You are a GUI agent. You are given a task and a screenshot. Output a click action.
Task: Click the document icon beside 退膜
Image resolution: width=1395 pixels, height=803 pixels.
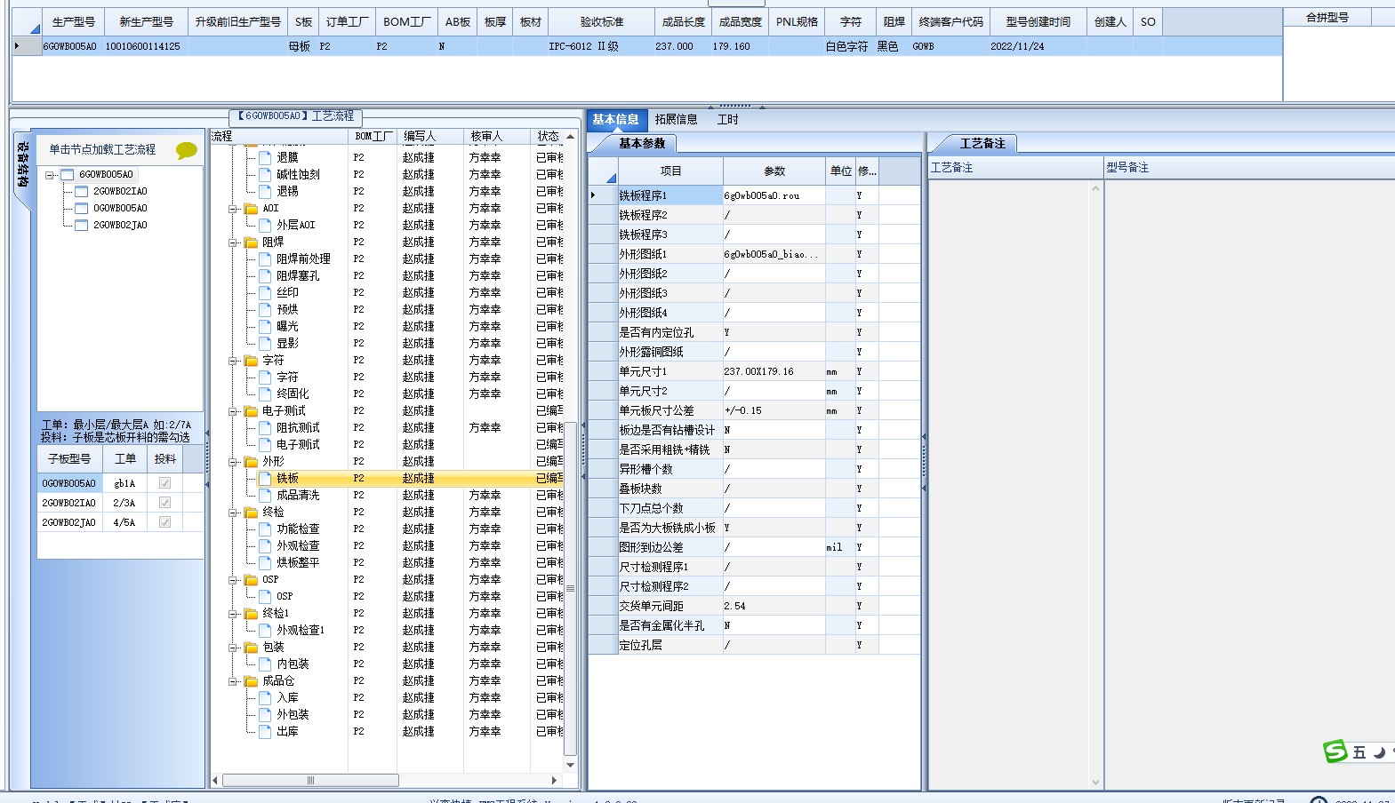[x=265, y=157]
